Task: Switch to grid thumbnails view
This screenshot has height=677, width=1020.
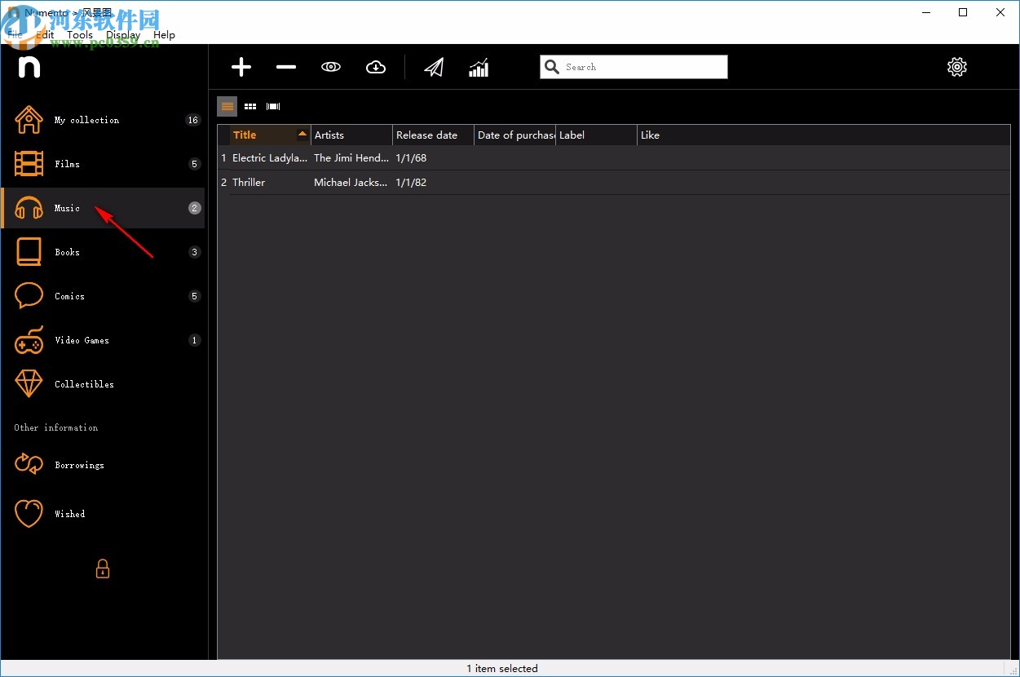Action: pos(250,106)
